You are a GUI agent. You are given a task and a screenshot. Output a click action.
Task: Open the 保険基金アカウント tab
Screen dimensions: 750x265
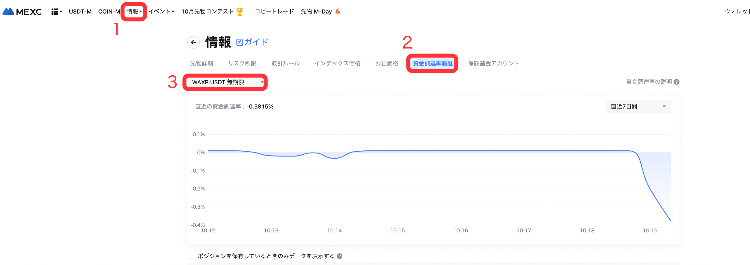pyautogui.click(x=493, y=63)
